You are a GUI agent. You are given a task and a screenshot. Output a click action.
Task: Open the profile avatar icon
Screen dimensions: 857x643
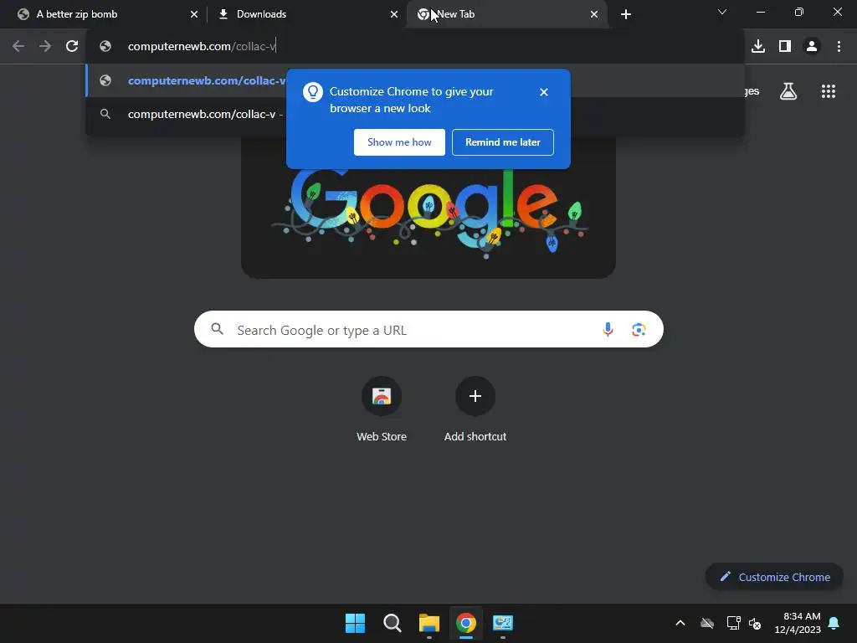click(812, 47)
